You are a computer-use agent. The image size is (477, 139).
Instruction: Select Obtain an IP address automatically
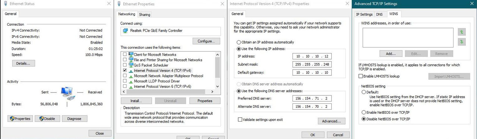pos(239,42)
